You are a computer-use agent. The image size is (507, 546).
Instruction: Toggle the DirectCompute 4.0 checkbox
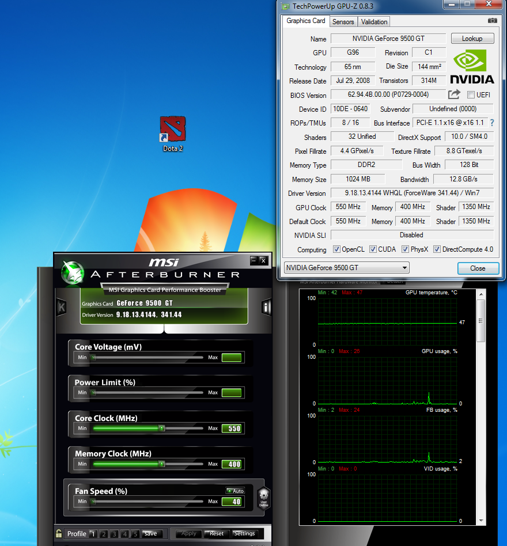pyautogui.click(x=437, y=249)
